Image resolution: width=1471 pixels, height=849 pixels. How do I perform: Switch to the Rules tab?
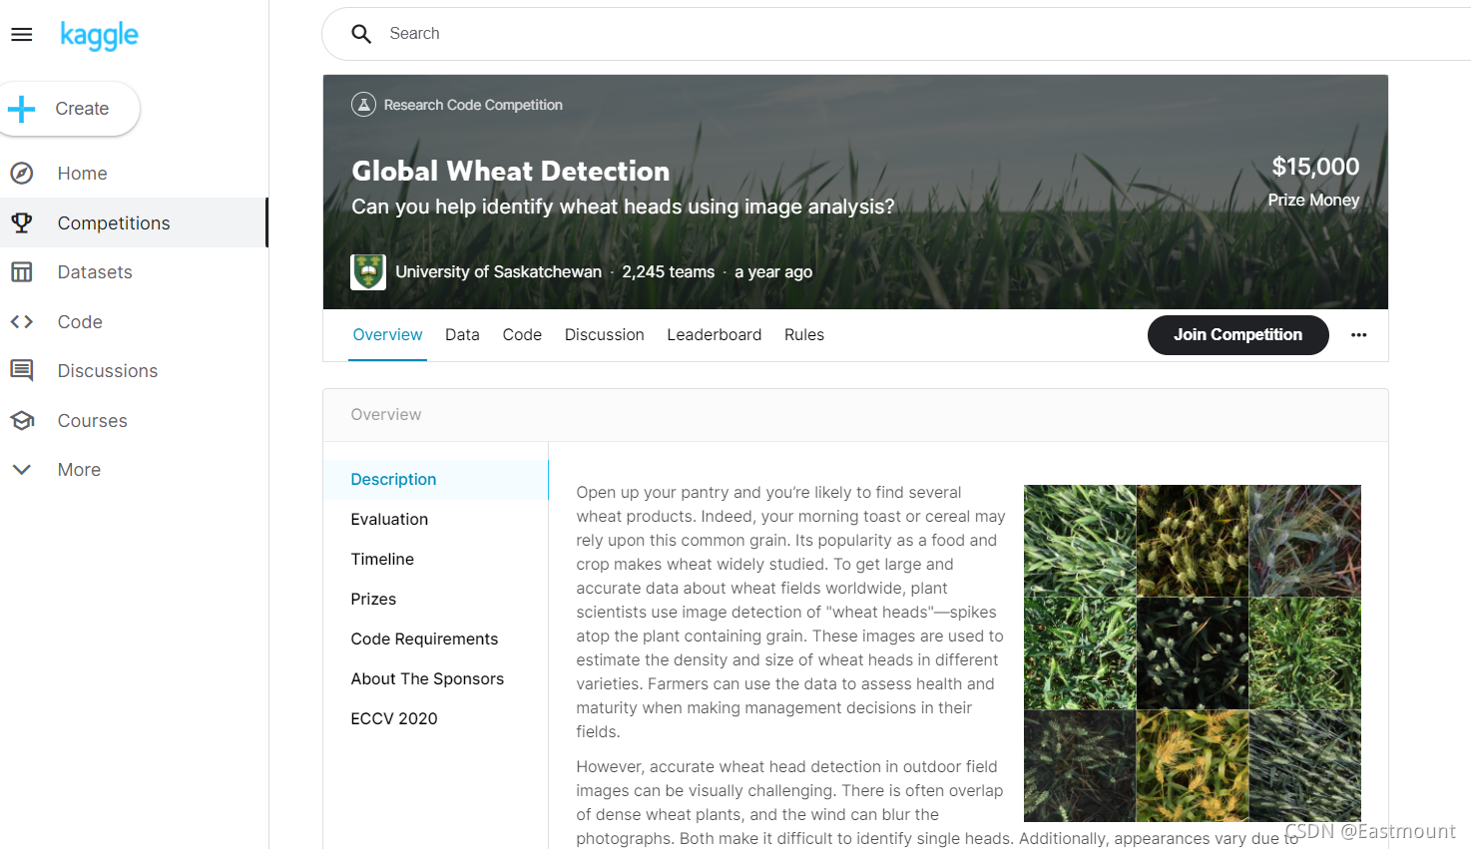(x=804, y=335)
